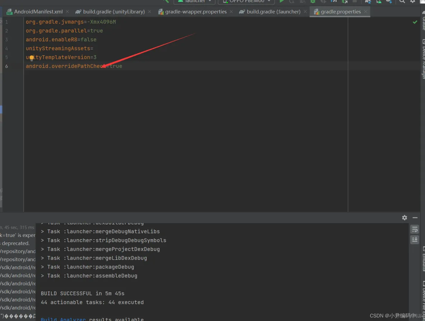
Task: Click the org.gradle.jvmargs=-Xmx4096M line
Action: coord(71,22)
